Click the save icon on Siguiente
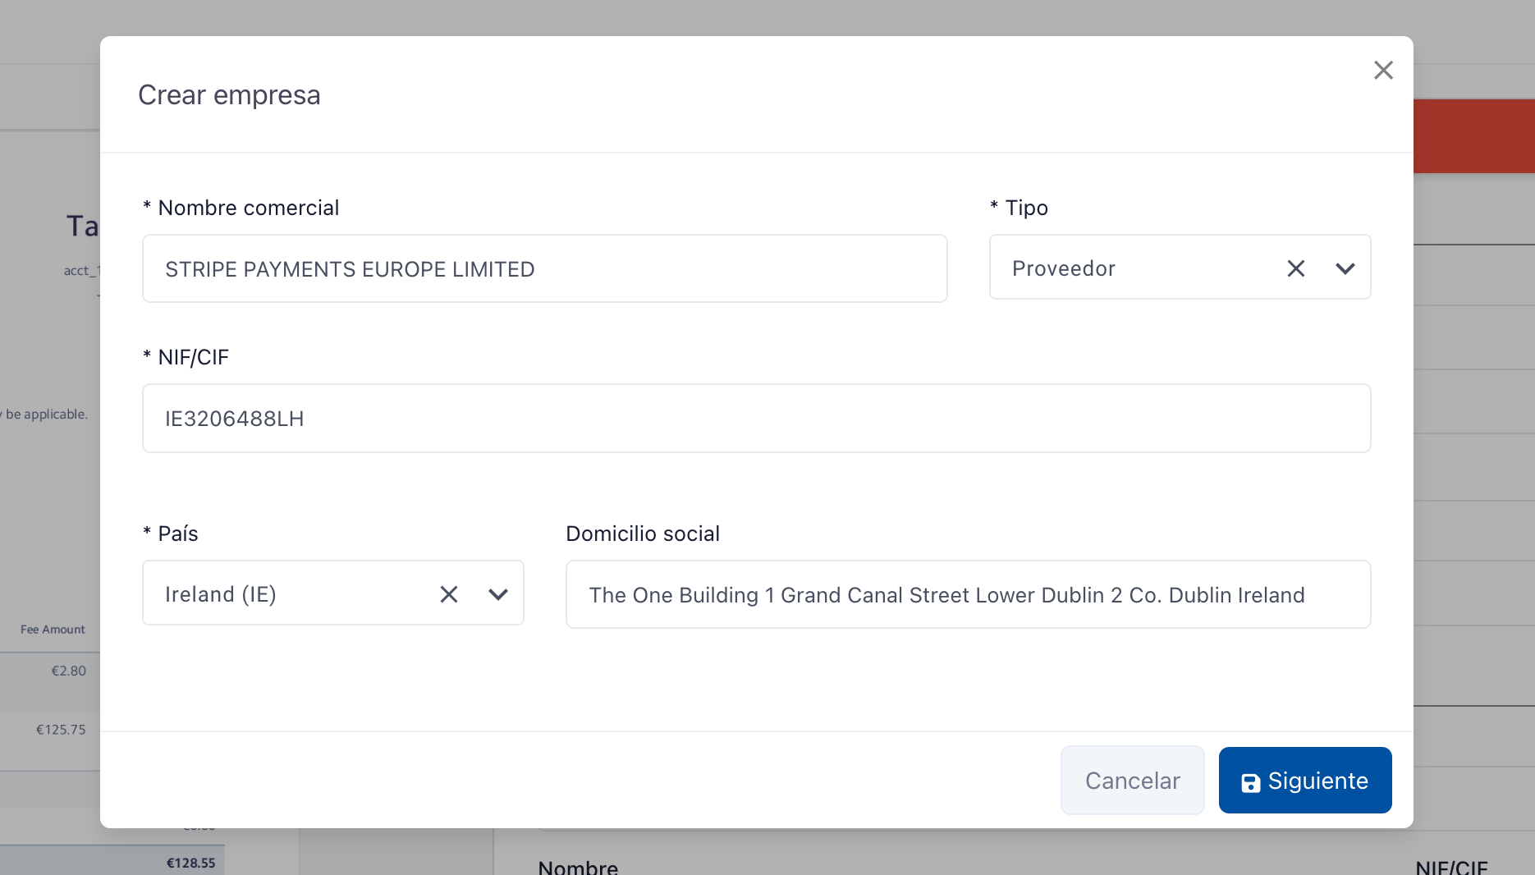1535x875 pixels. [x=1250, y=783]
